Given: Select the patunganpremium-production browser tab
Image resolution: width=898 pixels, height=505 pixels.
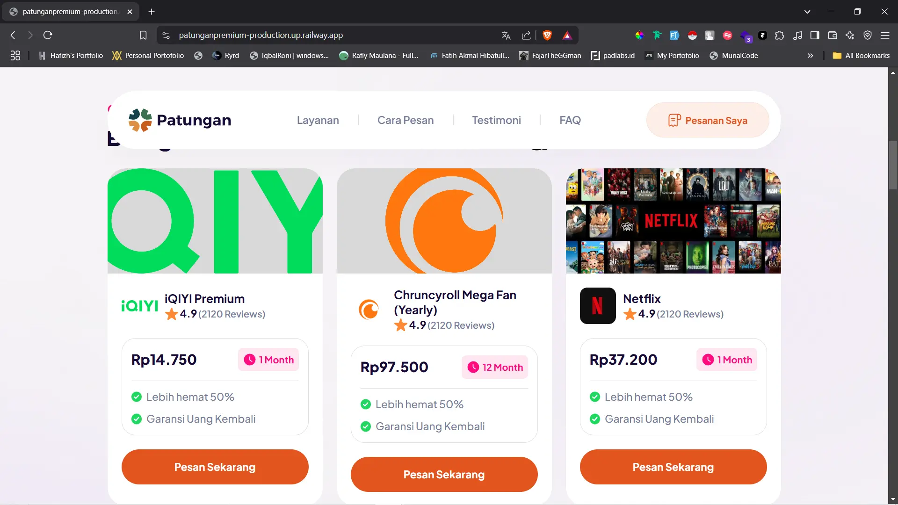Looking at the screenshot, I should [x=71, y=12].
